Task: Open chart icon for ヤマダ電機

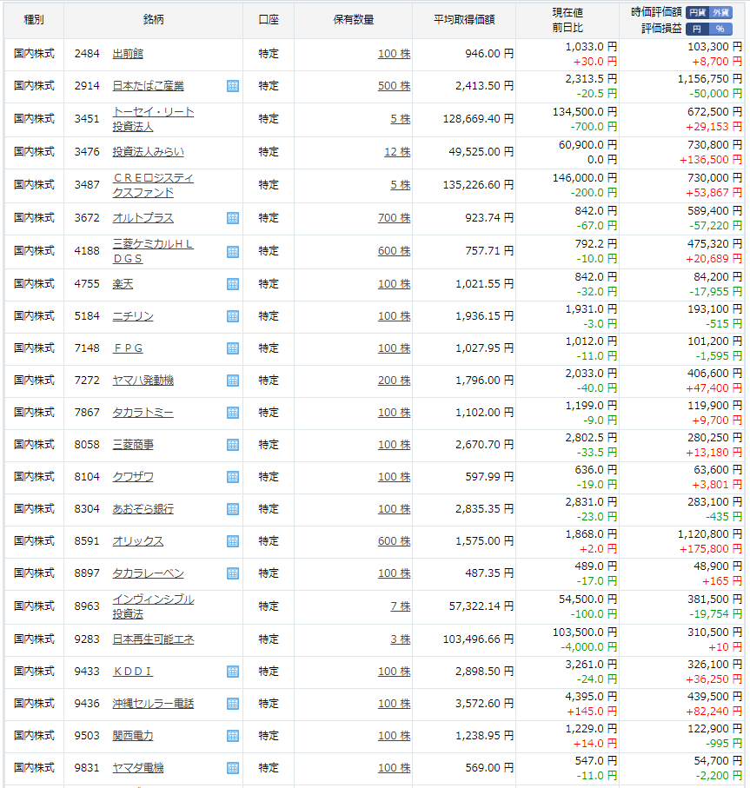Action: tap(233, 768)
